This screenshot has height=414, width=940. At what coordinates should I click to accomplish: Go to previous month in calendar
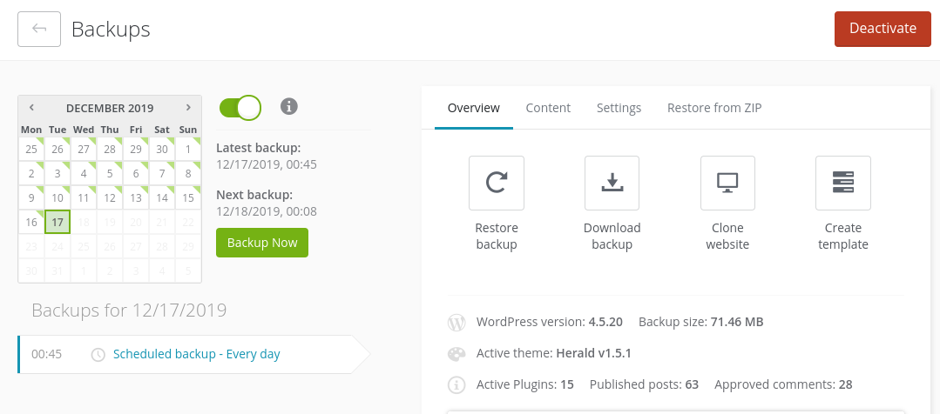tap(31, 108)
